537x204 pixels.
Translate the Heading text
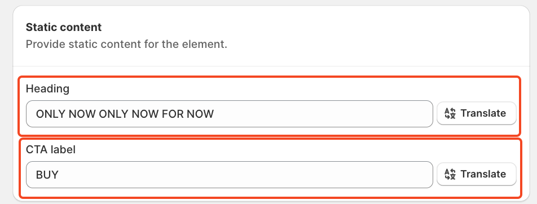(x=477, y=113)
